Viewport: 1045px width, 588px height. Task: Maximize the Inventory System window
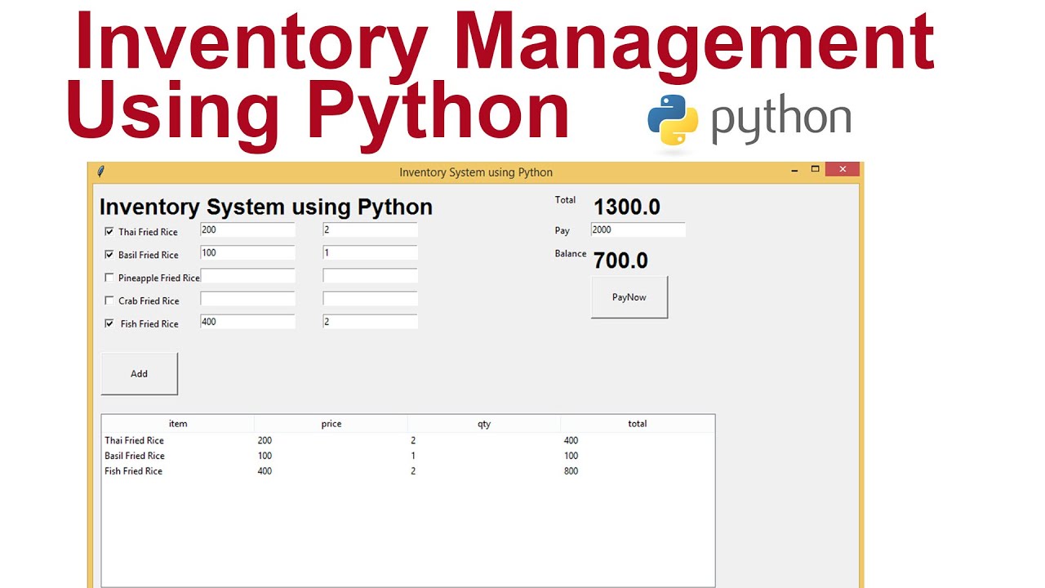tap(815, 169)
